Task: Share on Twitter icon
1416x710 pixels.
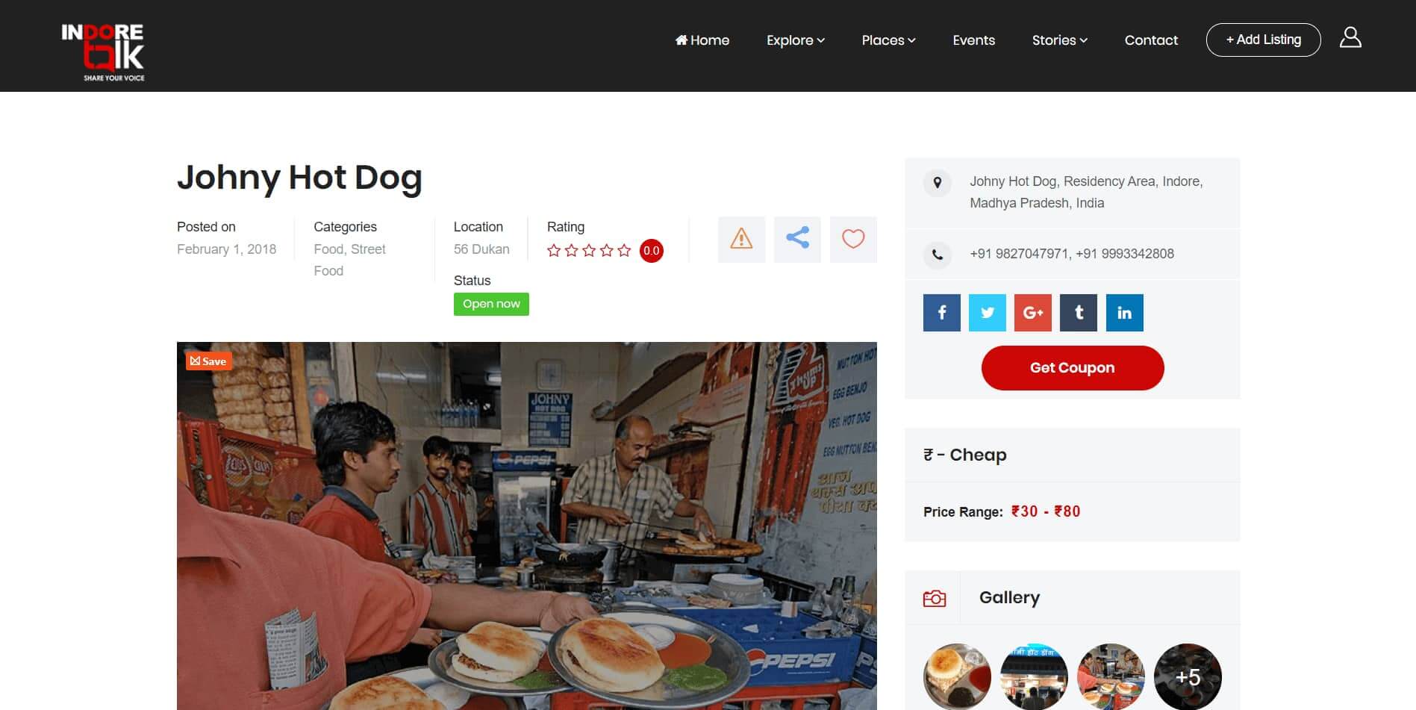Action: [987, 313]
